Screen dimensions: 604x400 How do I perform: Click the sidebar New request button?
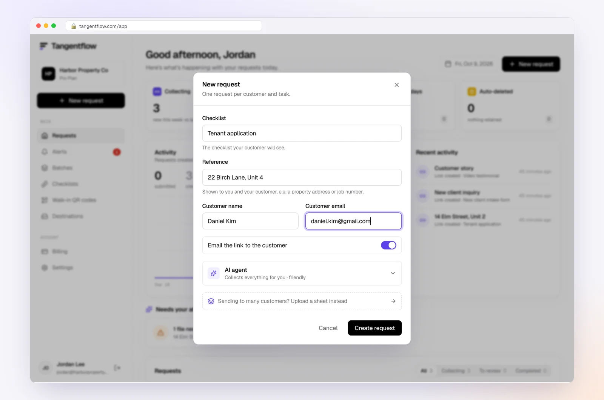pyautogui.click(x=81, y=101)
